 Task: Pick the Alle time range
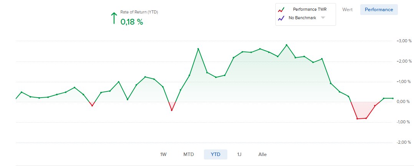point(263,154)
